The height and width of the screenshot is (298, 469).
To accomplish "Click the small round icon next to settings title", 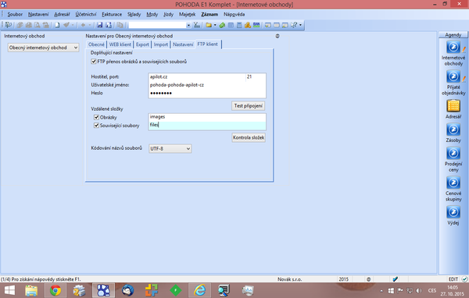I will click(277, 36).
